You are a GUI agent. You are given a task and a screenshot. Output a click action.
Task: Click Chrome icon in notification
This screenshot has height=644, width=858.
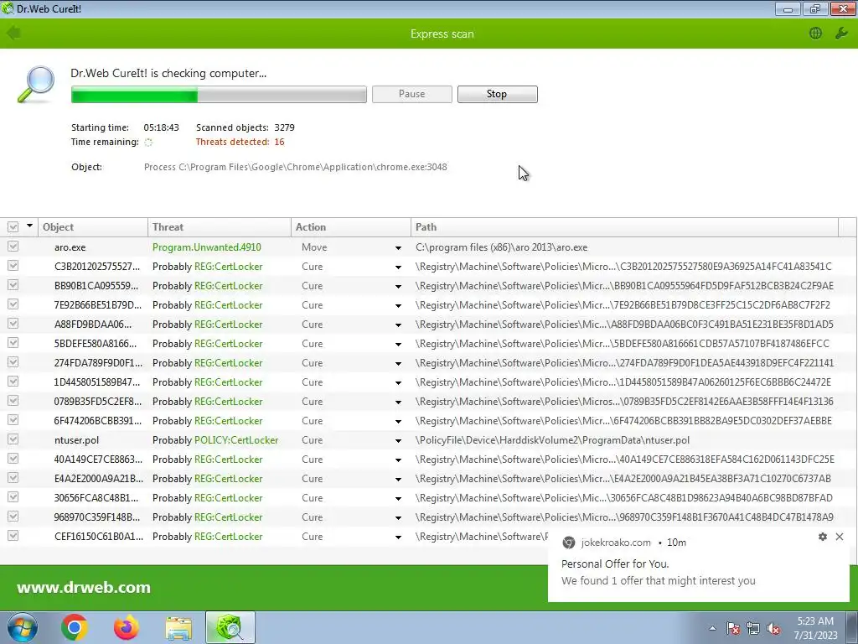(569, 543)
